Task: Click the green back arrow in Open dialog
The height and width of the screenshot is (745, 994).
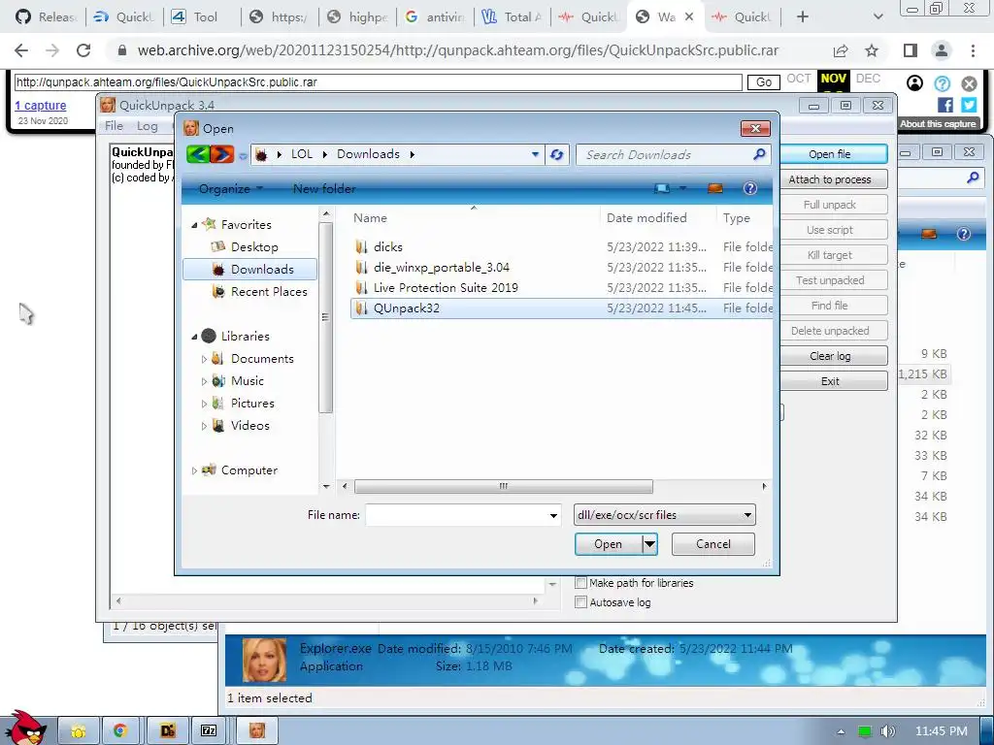Action: click(198, 154)
